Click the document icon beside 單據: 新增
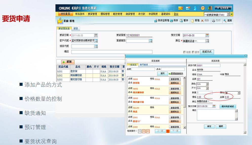 [60, 21]
